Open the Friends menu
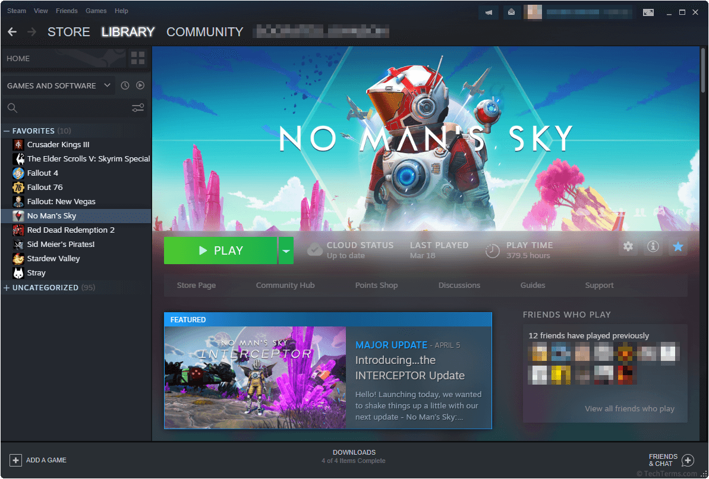Viewport: 709px width, 479px height. [67, 11]
